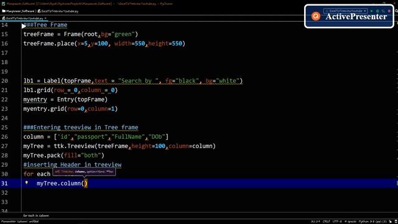Click '###Entering treeview in Tree frame' comment
The image size is (398, 224).
pos(81,128)
